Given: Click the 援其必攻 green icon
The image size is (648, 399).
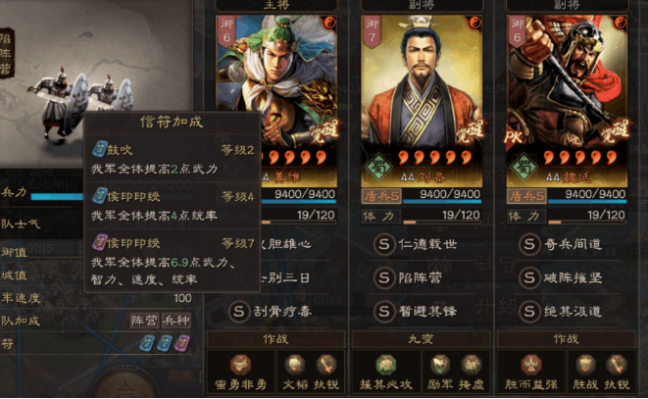Looking at the screenshot, I should click(x=385, y=365).
